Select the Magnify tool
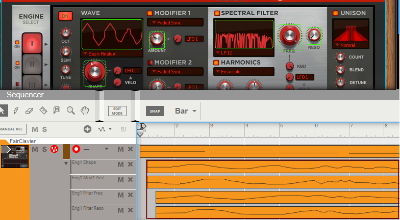The image size is (400, 220). pos(71,110)
